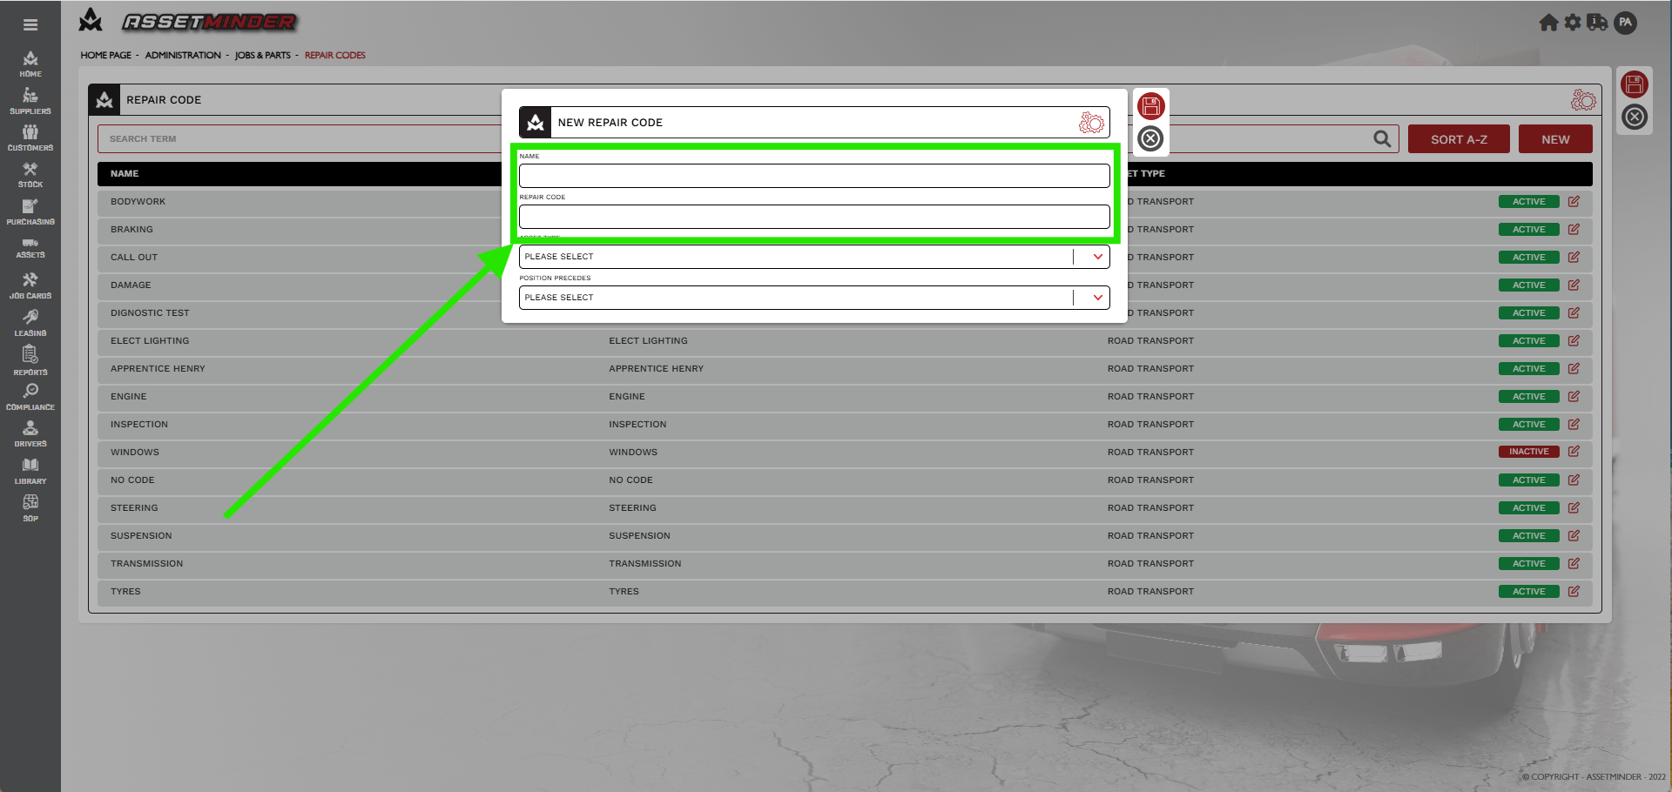Toggle Active status for Steering row

(x=1528, y=508)
